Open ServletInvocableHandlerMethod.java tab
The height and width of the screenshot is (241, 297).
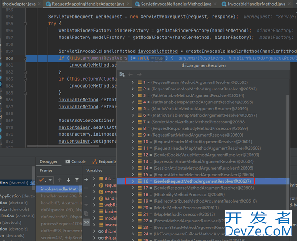click(x=176, y=4)
